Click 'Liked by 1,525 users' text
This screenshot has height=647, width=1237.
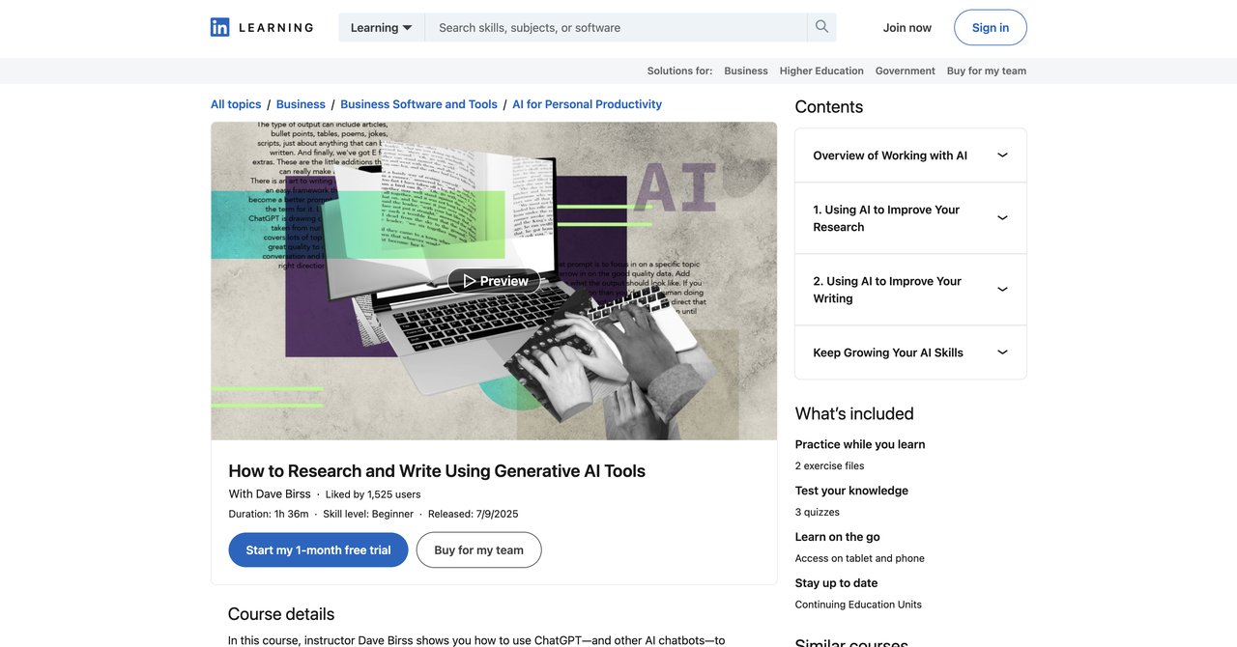373,494
